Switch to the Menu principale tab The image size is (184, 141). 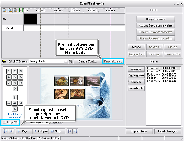click(40, 122)
